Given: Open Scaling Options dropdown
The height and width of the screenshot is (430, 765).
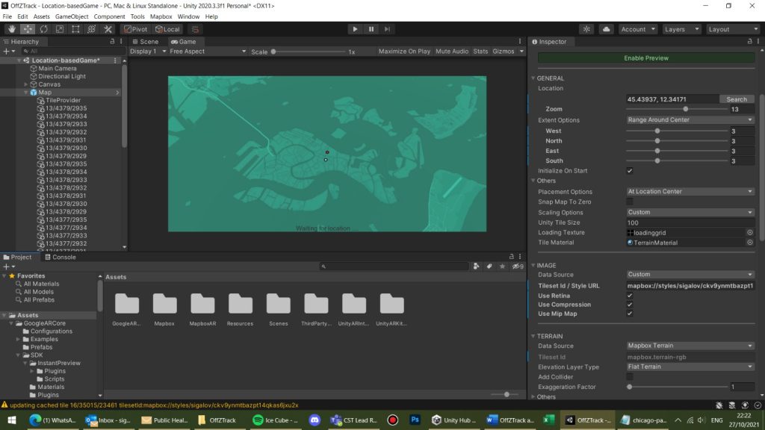Looking at the screenshot, I should tap(690, 212).
